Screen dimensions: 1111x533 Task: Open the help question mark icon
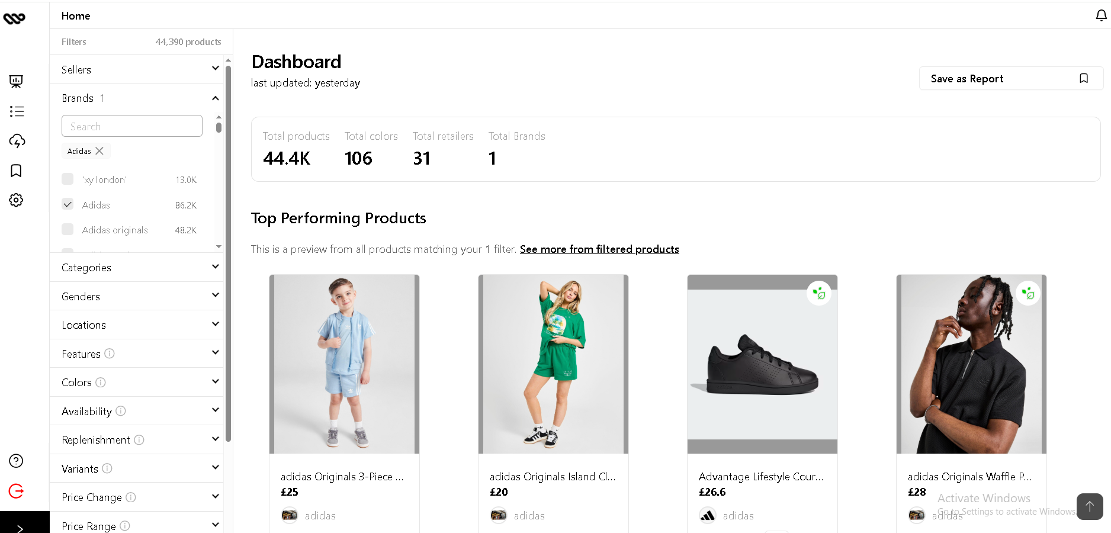(16, 461)
